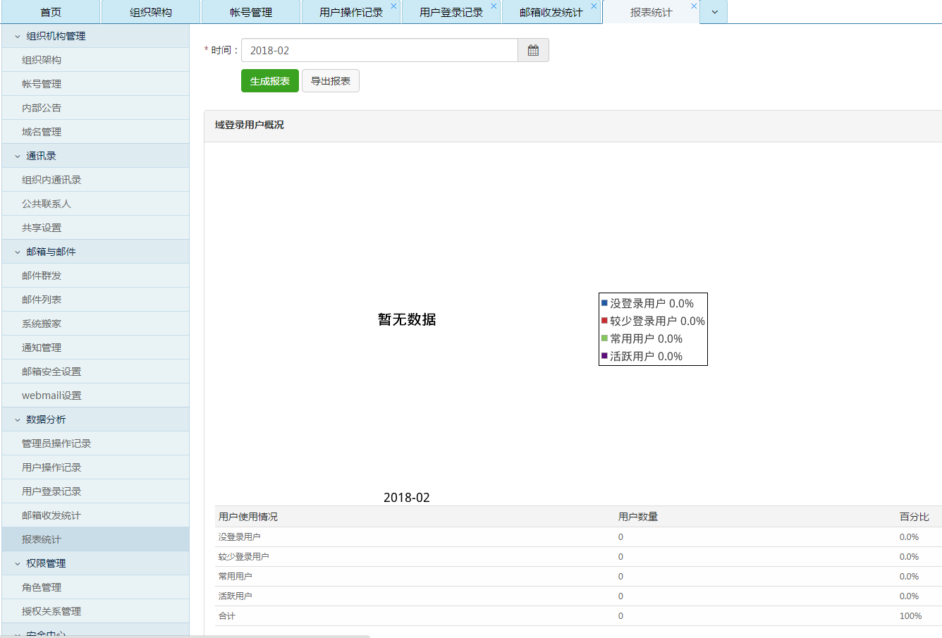Open 通知管理 in the sidebar
Screen dimensions: 942x638
(95, 348)
